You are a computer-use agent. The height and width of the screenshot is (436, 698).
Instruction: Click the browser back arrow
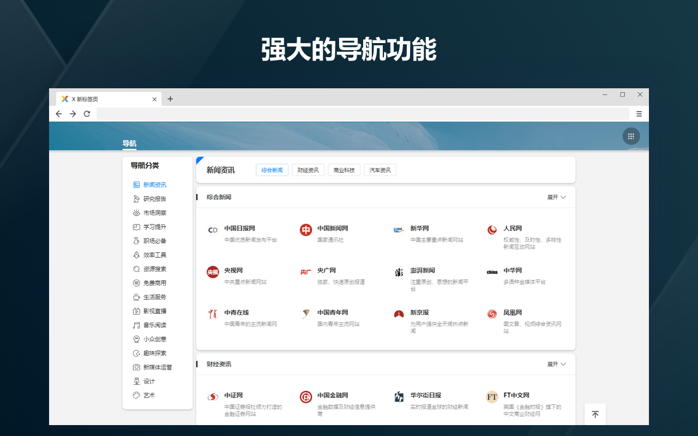click(59, 114)
